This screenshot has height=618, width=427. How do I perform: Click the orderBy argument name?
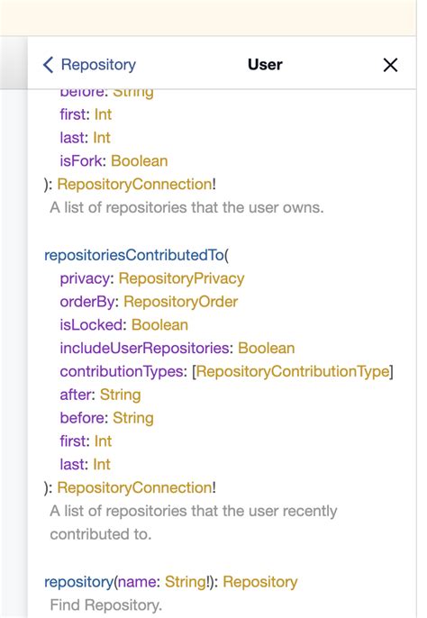(87, 302)
